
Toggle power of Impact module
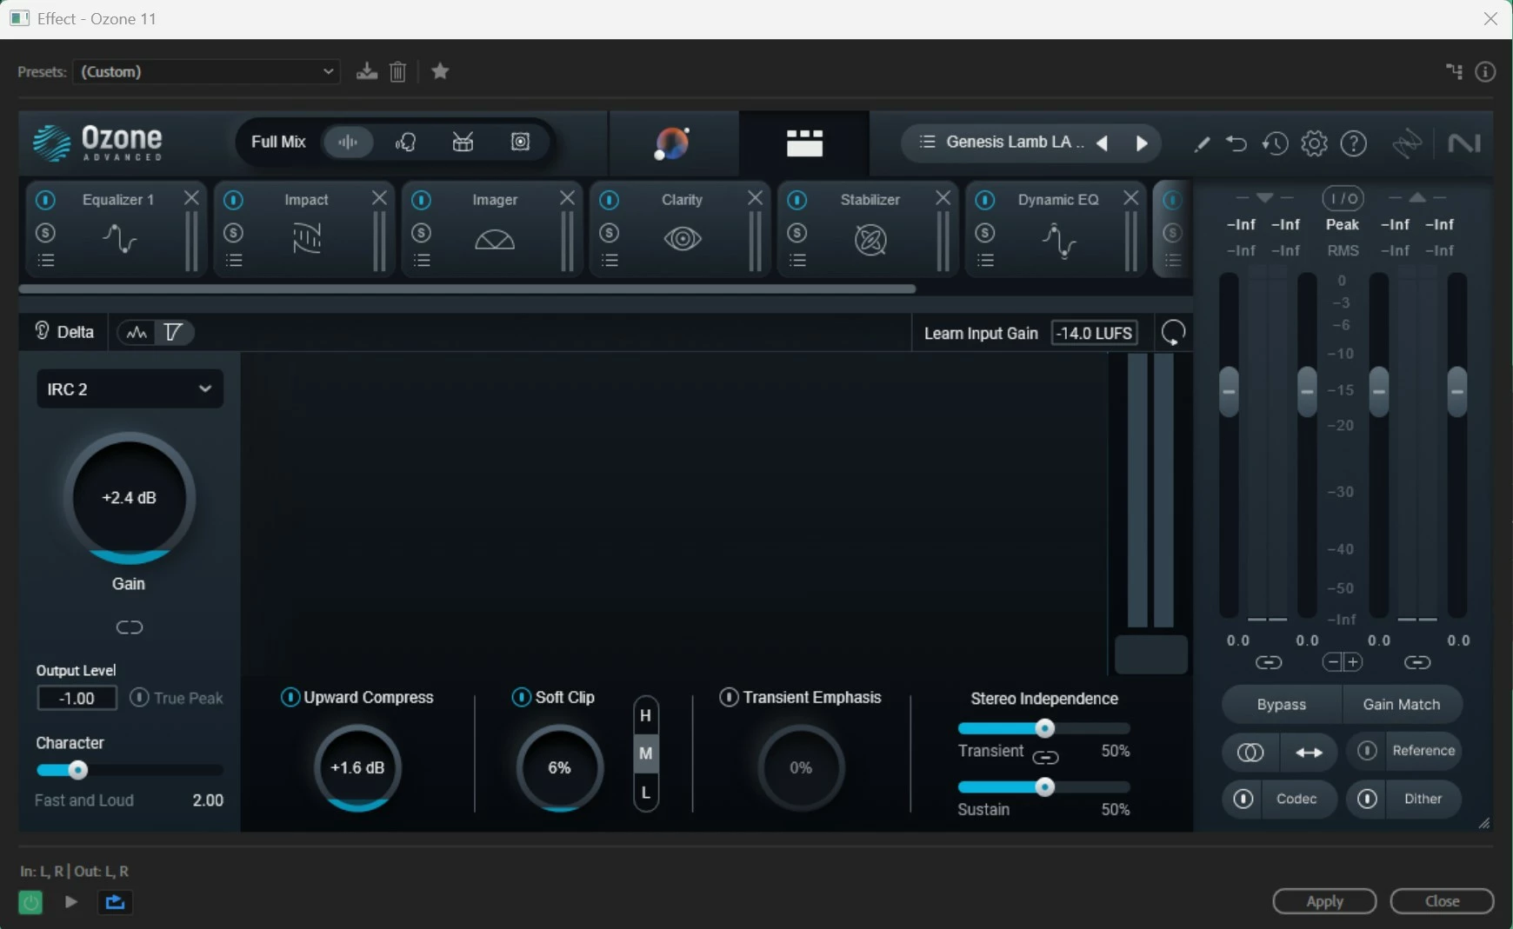point(233,200)
